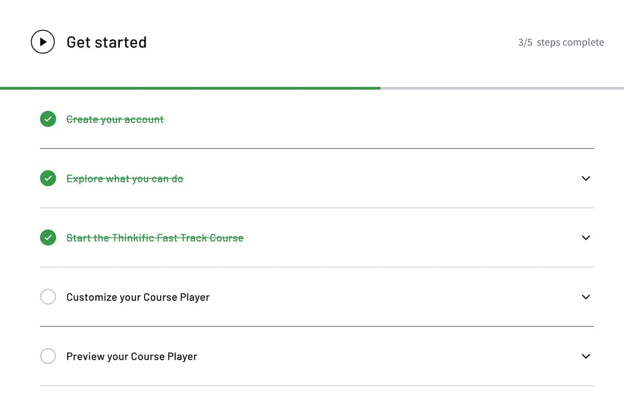Open the Customize your Course Player step title
This screenshot has width=624, height=395.
pyautogui.click(x=138, y=297)
